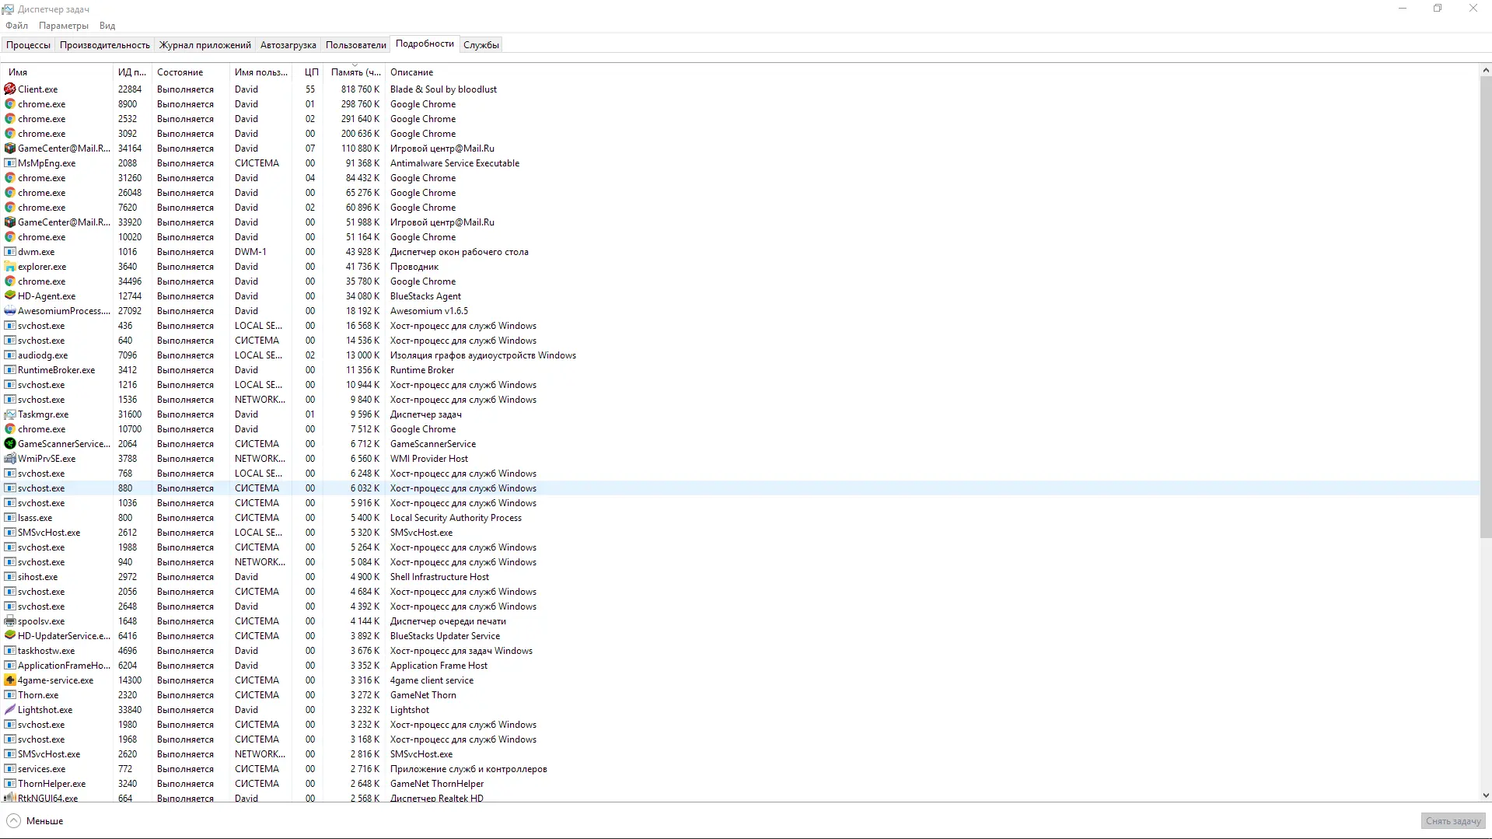Click the GameScannerService icon
The width and height of the screenshot is (1492, 839).
pos(10,444)
